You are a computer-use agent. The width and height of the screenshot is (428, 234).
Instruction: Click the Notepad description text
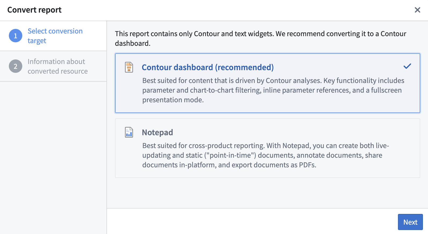pyautogui.click(x=265, y=155)
